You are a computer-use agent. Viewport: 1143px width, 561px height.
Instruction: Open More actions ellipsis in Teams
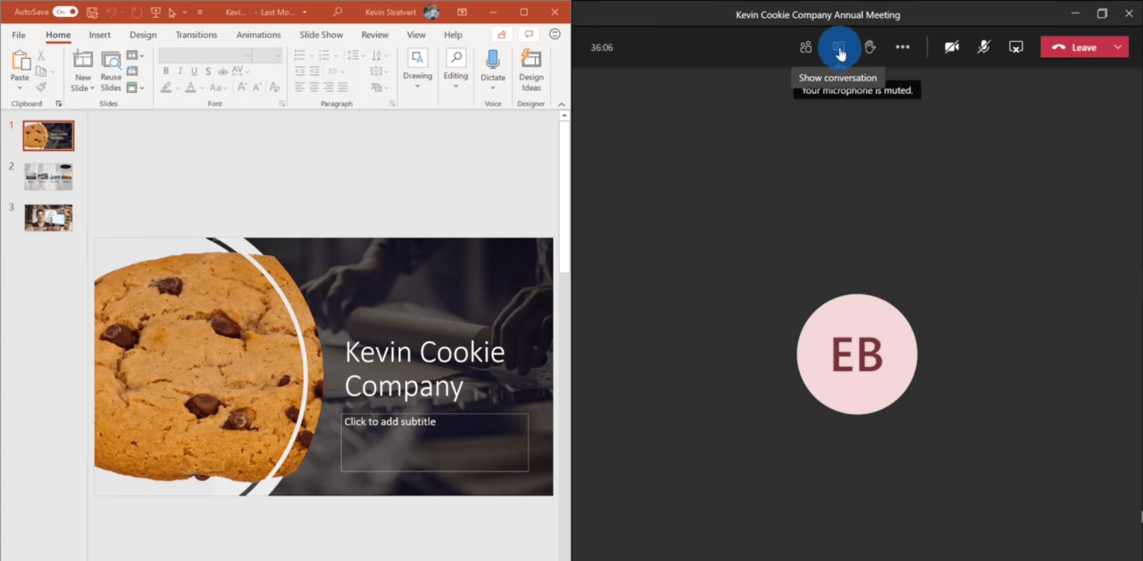pyautogui.click(x=902, y=47)
